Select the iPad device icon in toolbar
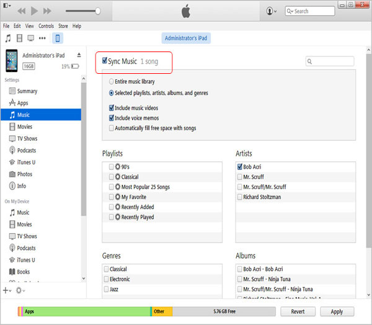This screenshot has height=325, width=372. [x=58, y=38]
